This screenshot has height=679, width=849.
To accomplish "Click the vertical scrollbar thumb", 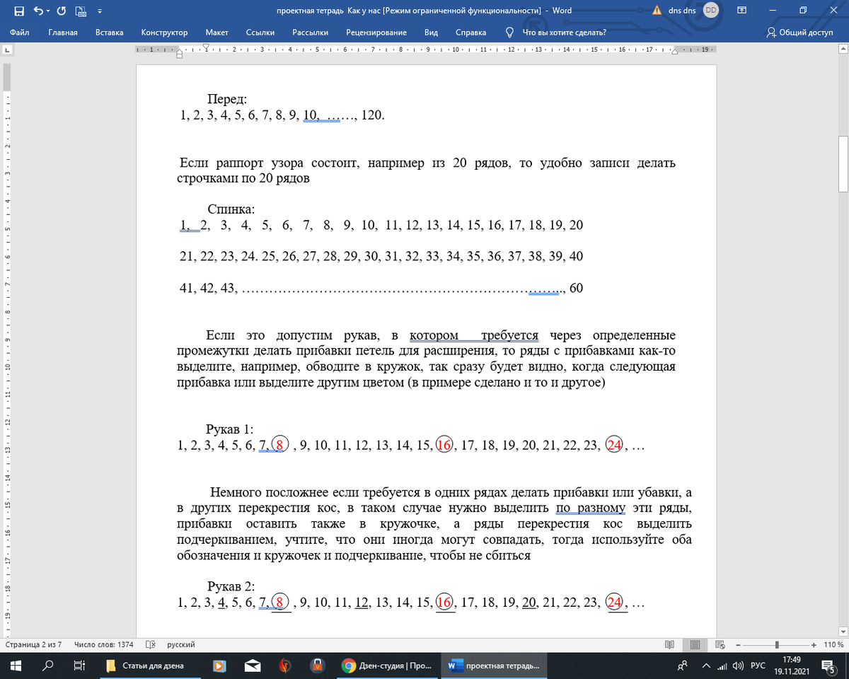I will coord(843,163).
